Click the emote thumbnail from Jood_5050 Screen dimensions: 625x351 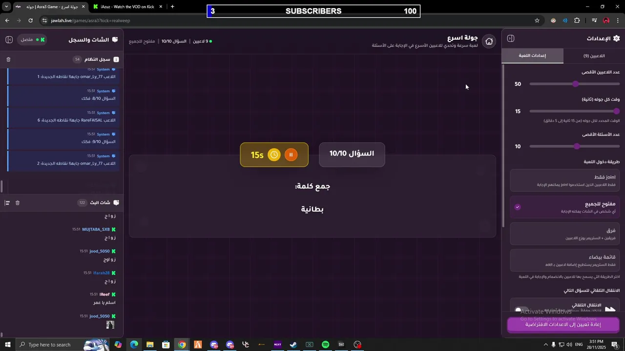point(110,325)
